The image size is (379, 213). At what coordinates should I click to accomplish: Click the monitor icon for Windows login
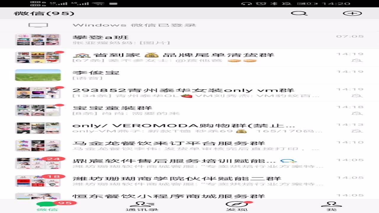click(x=38, y=25)
